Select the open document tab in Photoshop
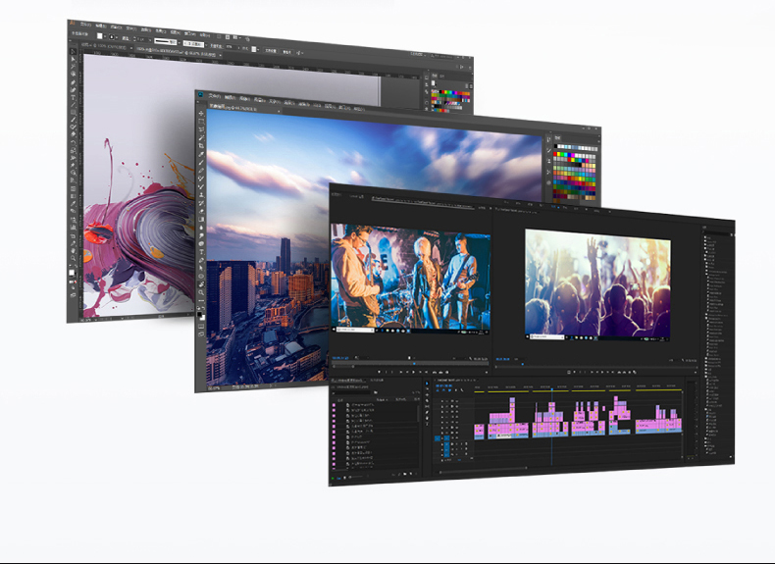Image resolution: width=775 pixels, height=564 pixels. click(x=228, y=105)
